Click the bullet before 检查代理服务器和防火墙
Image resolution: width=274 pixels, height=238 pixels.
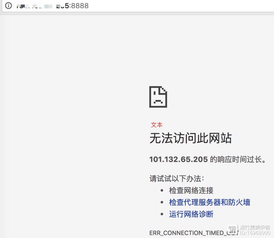(162, 202)
